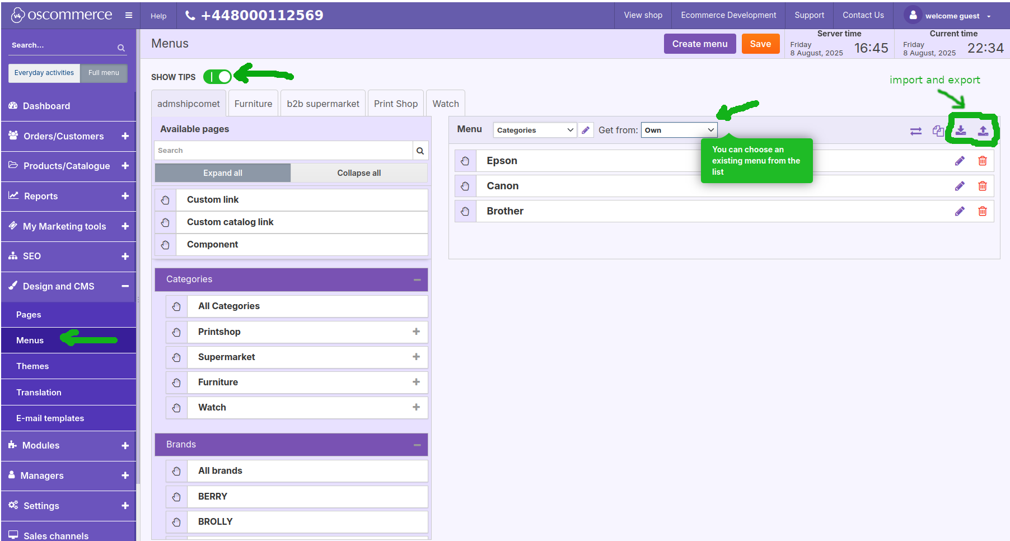Click the hand icon beside Custom link
1010x541 pixels.
165,200
